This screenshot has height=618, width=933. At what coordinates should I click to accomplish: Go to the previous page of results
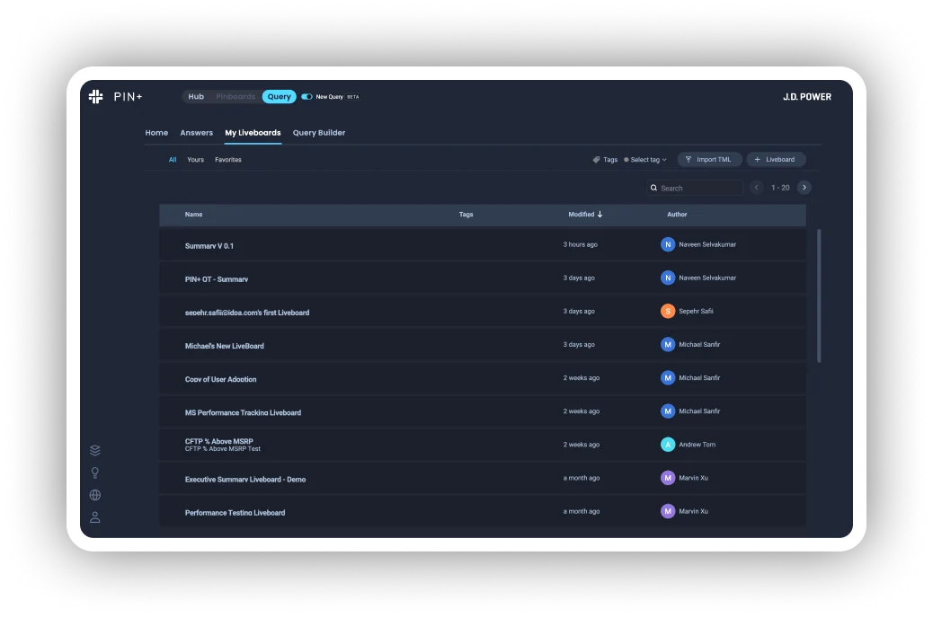(756, 188)
